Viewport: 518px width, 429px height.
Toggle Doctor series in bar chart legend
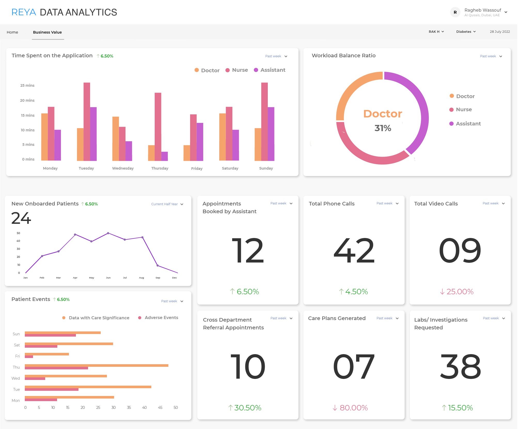point(207,70)
